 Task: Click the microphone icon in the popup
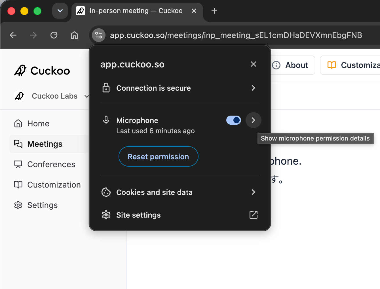pyautogui.click(x=106, y=120)
